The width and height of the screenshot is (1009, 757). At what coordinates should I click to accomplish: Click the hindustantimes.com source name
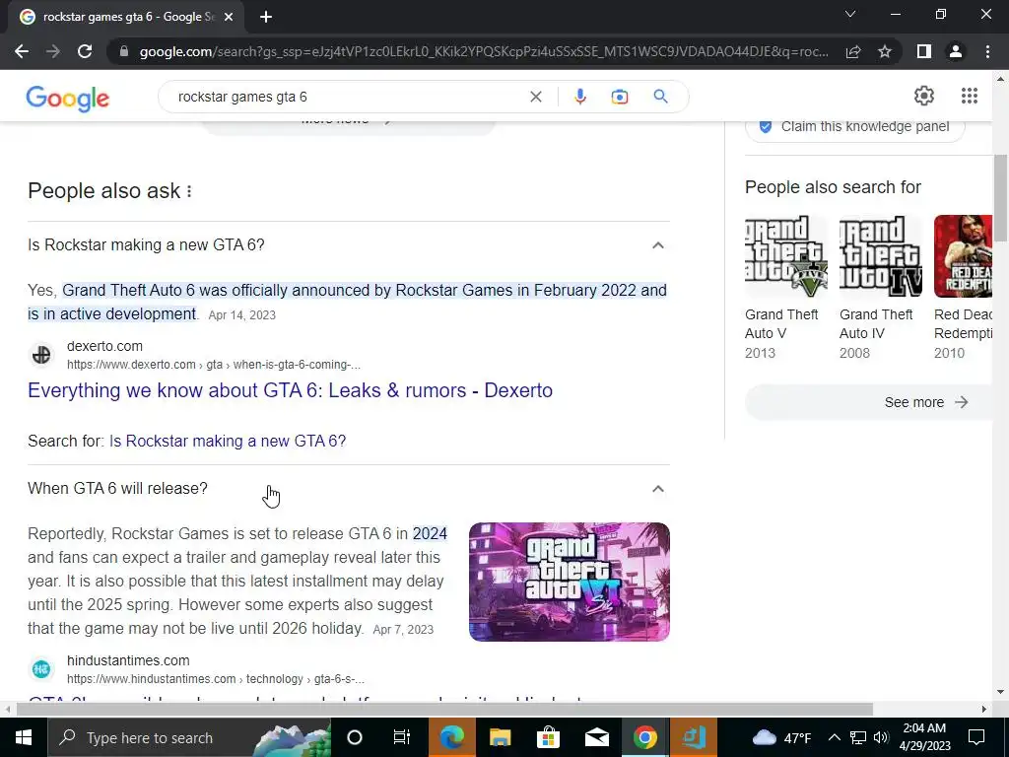[x=128, y=660]
